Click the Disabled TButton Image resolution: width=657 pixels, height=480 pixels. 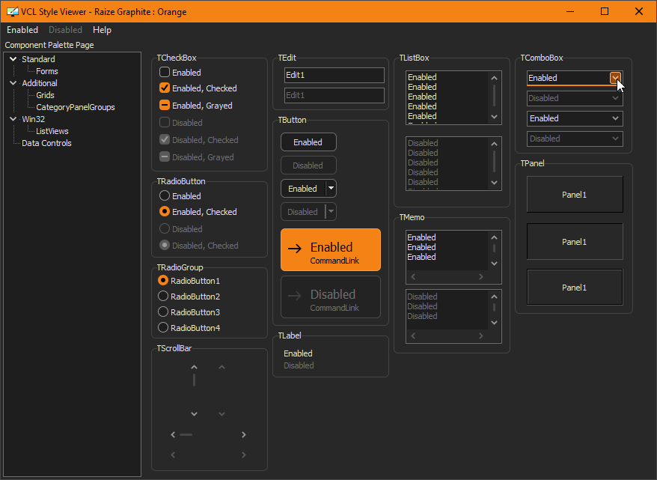click(x=308, y=165)
